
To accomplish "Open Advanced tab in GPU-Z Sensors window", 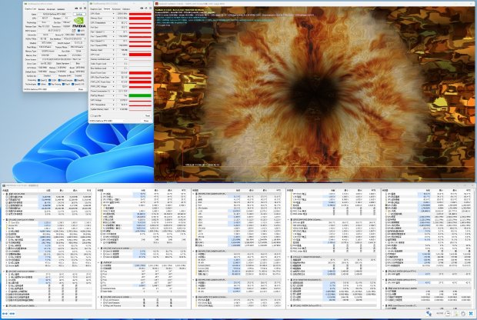I will click(x=116, y=8).
